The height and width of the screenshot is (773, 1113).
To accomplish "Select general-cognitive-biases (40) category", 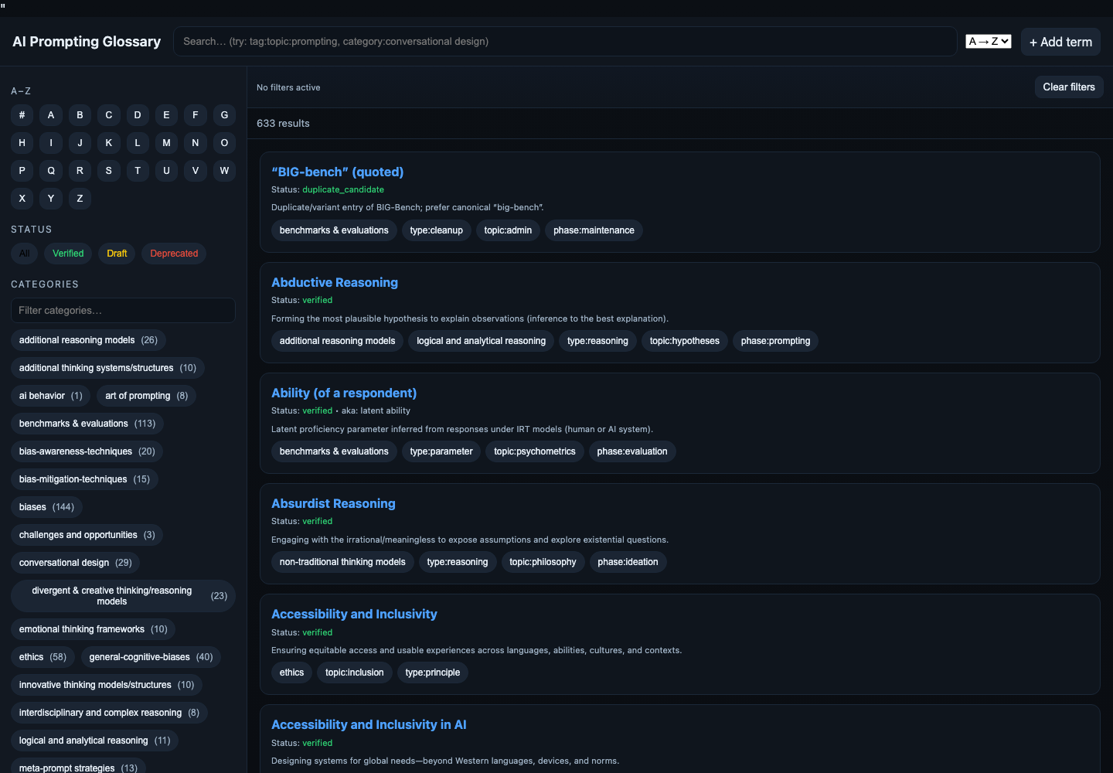I will tap(151, 657).
